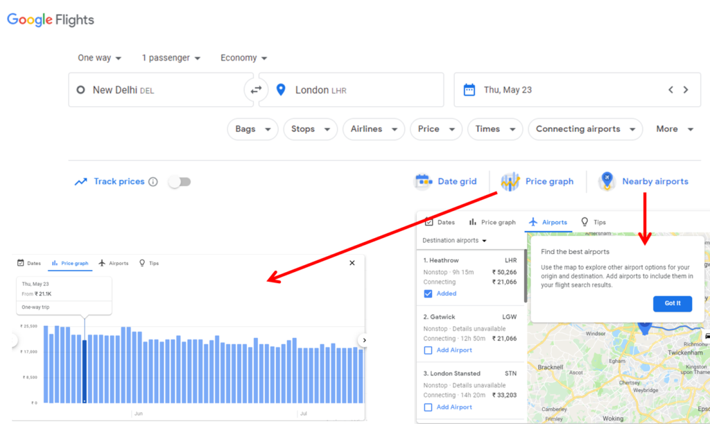Open the One way trip type dropdown
Screen dimensions: 710x424
pos(99,58)
